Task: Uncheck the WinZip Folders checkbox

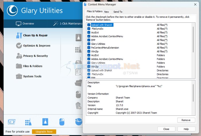Action: pos(89,67)
